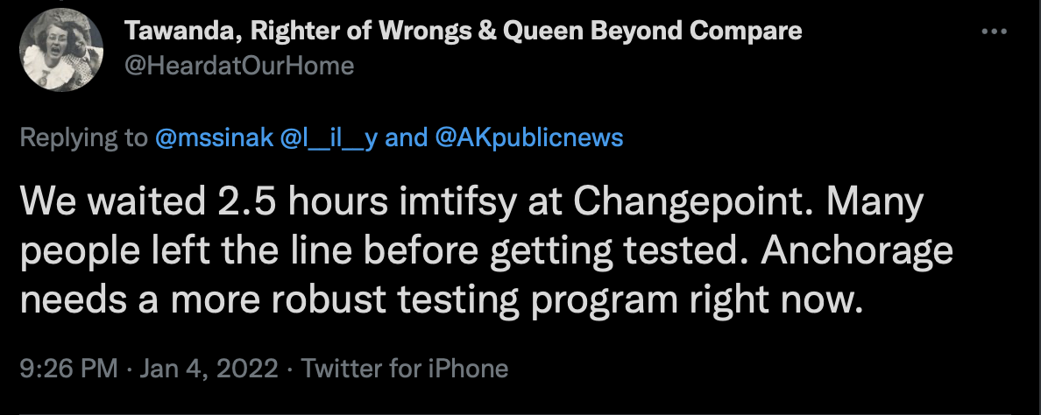
Task: Click the word 'Anchorage' in the tweet
Action: pos(857,250)
